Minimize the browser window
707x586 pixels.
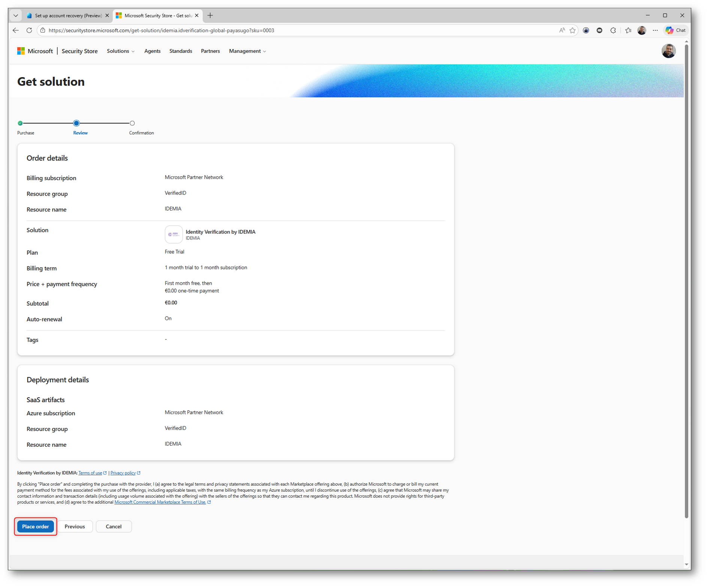pos(648,15)
